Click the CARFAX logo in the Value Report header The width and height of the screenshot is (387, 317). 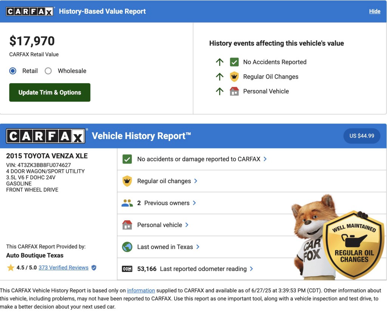29,11
